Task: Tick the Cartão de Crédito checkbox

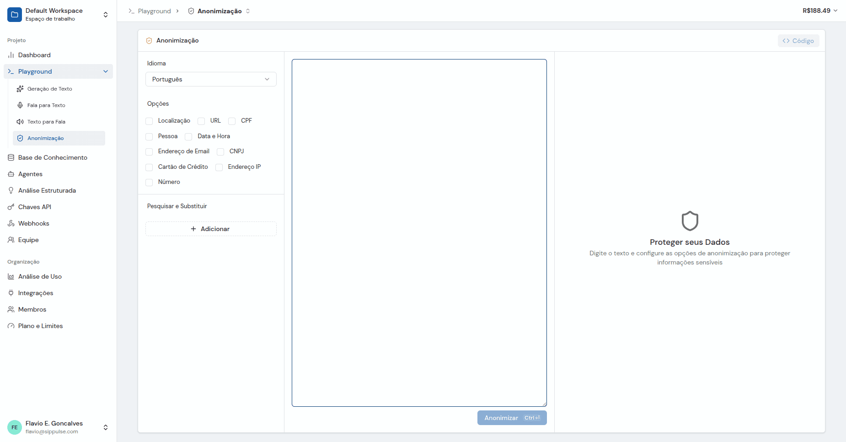Action: click(x=149, y=167)
